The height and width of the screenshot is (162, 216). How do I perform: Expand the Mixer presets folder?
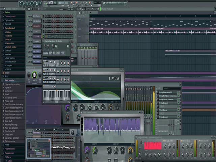(x=9, y=80)
